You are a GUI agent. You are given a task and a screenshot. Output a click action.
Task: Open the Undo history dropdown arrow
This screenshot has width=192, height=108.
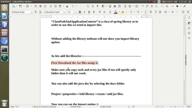76,6
